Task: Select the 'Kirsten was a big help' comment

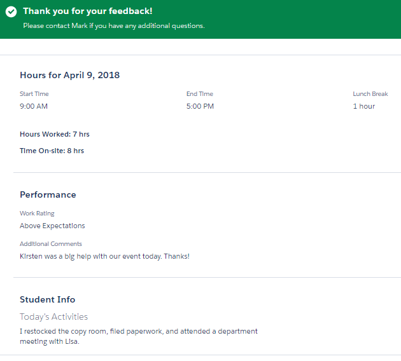Action: [104, 256]
